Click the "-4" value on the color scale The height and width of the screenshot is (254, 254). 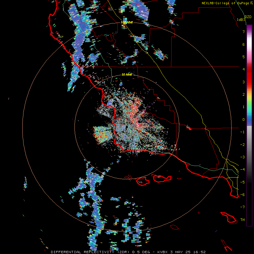(x=242, y=170)
